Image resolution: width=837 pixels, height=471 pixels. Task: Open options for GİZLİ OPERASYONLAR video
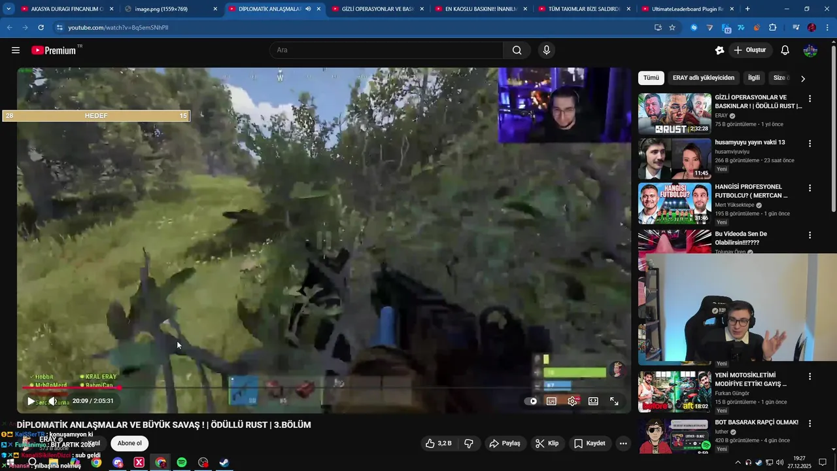pyautogui.click(x=810, y=99)
